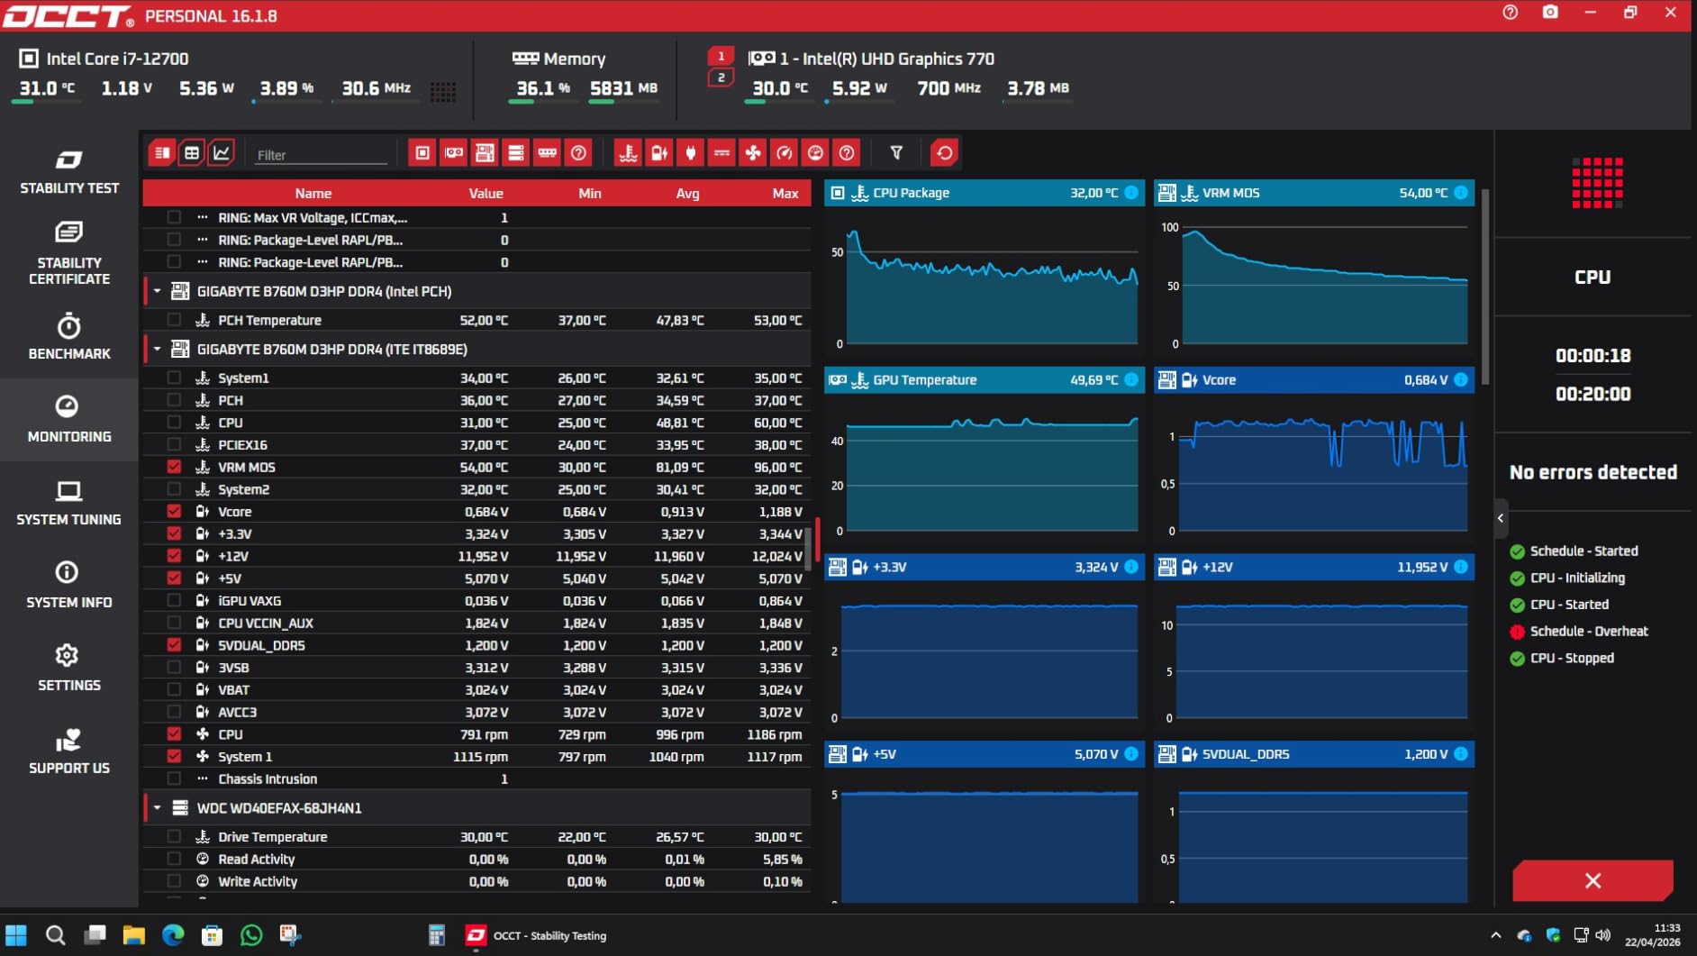Toggle the fan sensor filter icon
Image resolution: width=1697 pixels, height=956 pixels.
753,153
